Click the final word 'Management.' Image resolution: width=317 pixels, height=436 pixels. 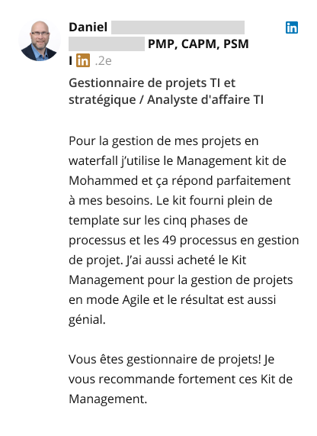(107, 399)
